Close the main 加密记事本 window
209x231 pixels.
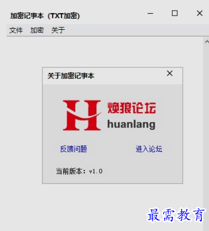coord(200,13)
